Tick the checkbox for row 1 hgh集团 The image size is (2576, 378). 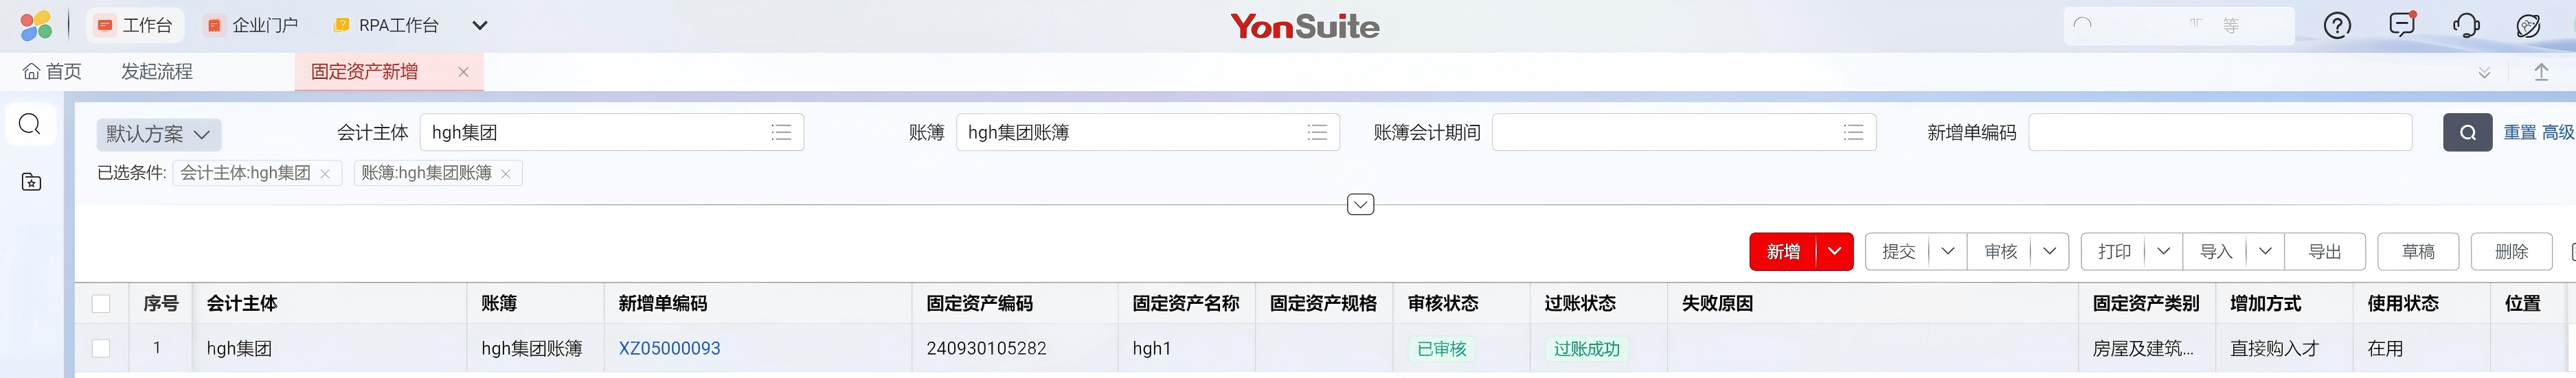click(101, 348)
